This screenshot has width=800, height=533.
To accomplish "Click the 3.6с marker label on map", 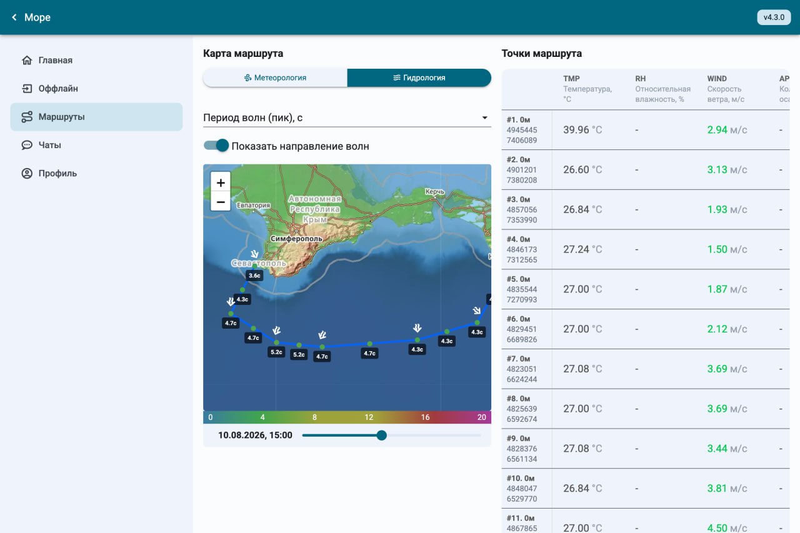I will pos(254,276).
